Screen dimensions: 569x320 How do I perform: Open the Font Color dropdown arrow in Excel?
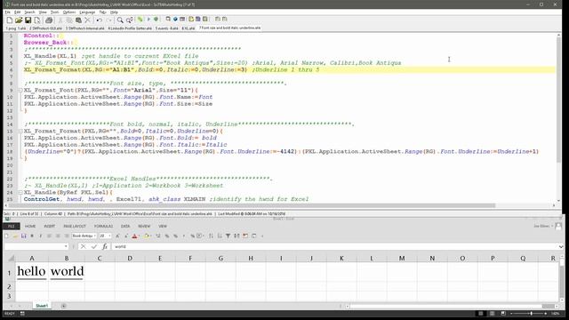(140, 236)
